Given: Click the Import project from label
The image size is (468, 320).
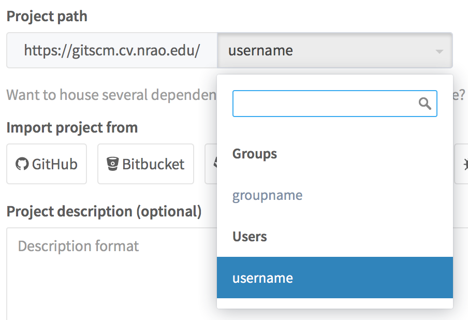Looking at the screenshot, I should [x=72, y=127].
